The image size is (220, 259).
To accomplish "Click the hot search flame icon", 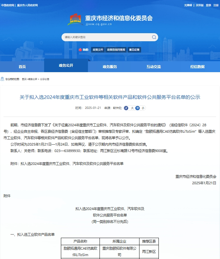I will point(80,50).
